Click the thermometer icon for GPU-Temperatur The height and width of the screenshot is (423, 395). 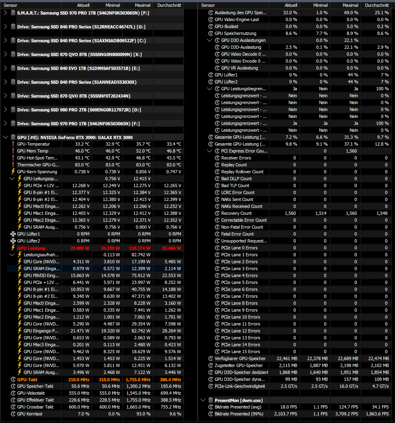pos(13,144)
